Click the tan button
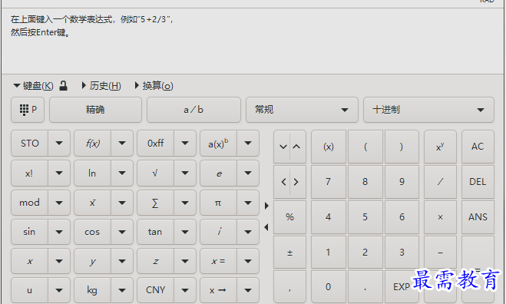Screen dimensions: 506x304 tap(156, 232)
